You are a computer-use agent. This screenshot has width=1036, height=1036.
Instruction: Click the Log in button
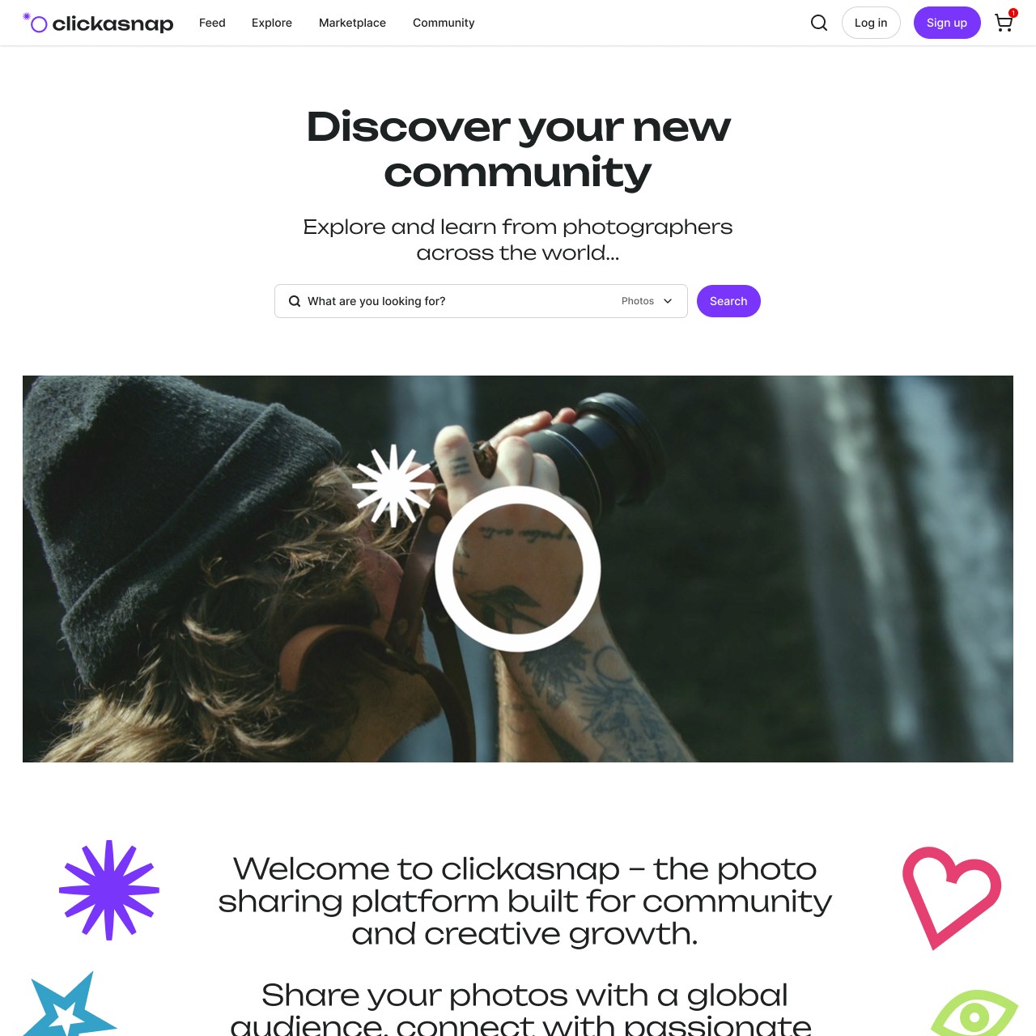(x=871, y=23)
